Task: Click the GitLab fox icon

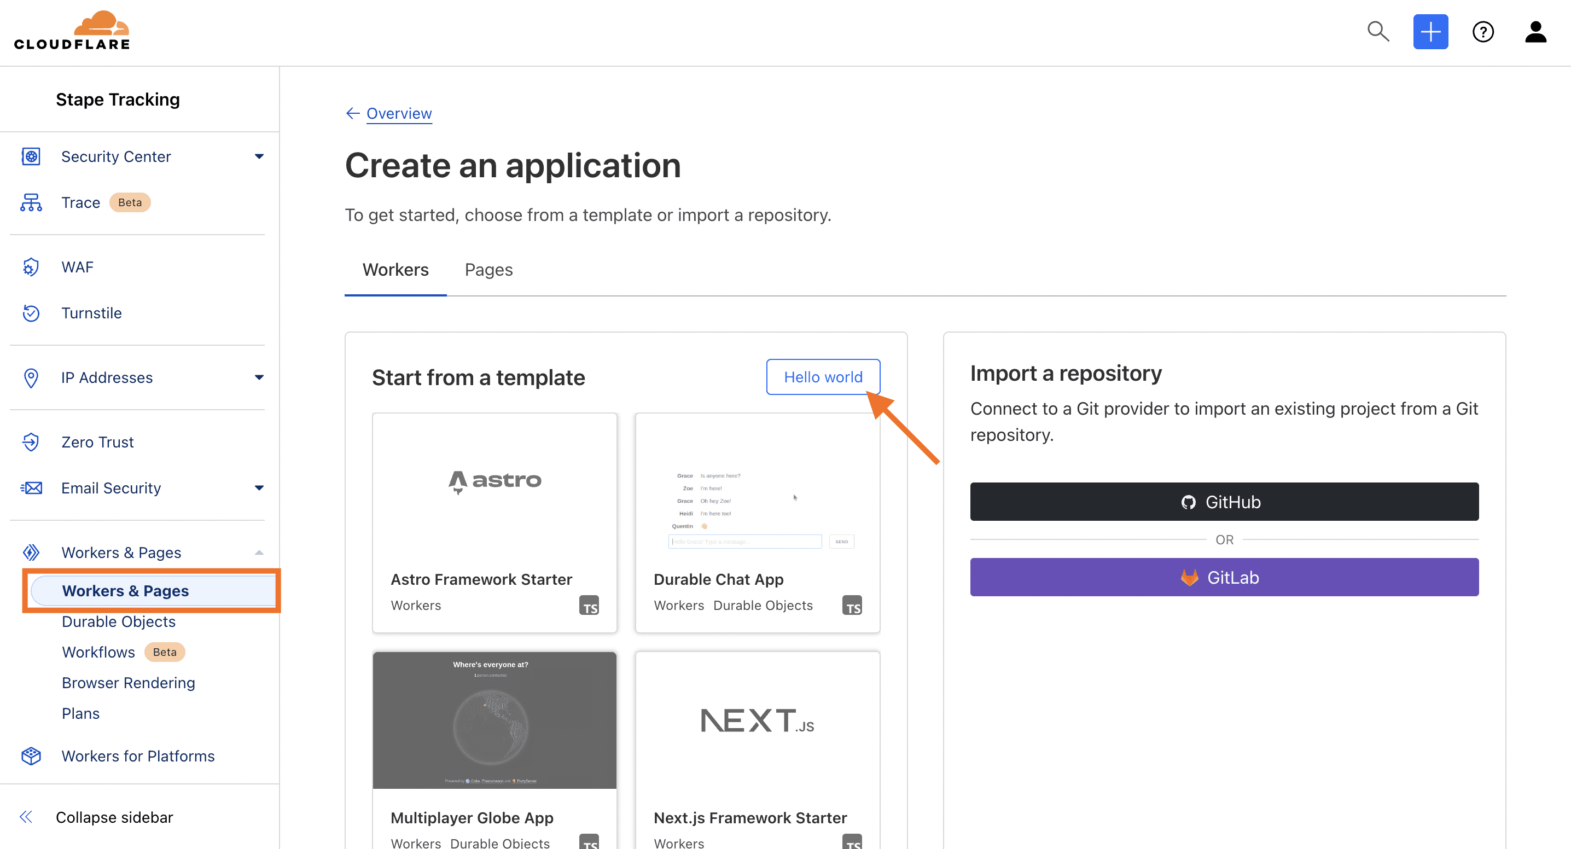Action: click(1189, 577)
